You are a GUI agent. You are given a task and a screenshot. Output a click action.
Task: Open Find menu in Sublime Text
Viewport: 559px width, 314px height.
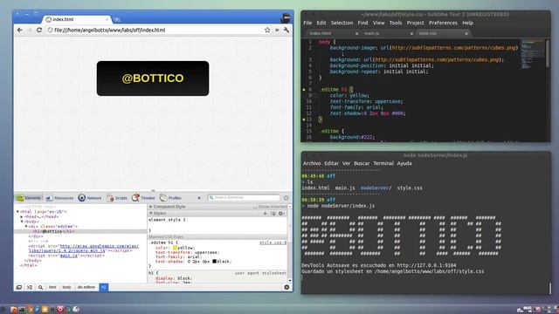(x=362, y=23)
